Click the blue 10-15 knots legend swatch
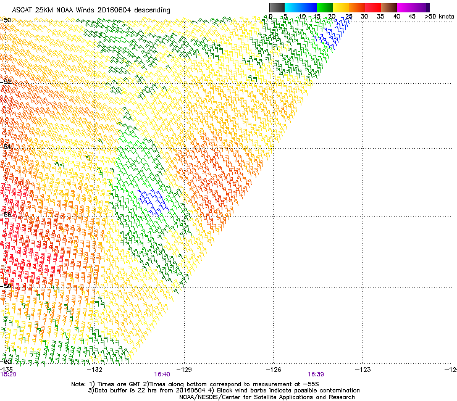457x401 pixels. (309, 7)
